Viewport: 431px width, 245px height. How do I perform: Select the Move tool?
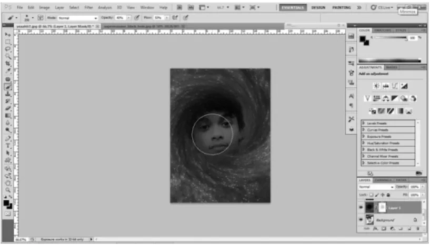pyautogui.click(x=8, y=35)
